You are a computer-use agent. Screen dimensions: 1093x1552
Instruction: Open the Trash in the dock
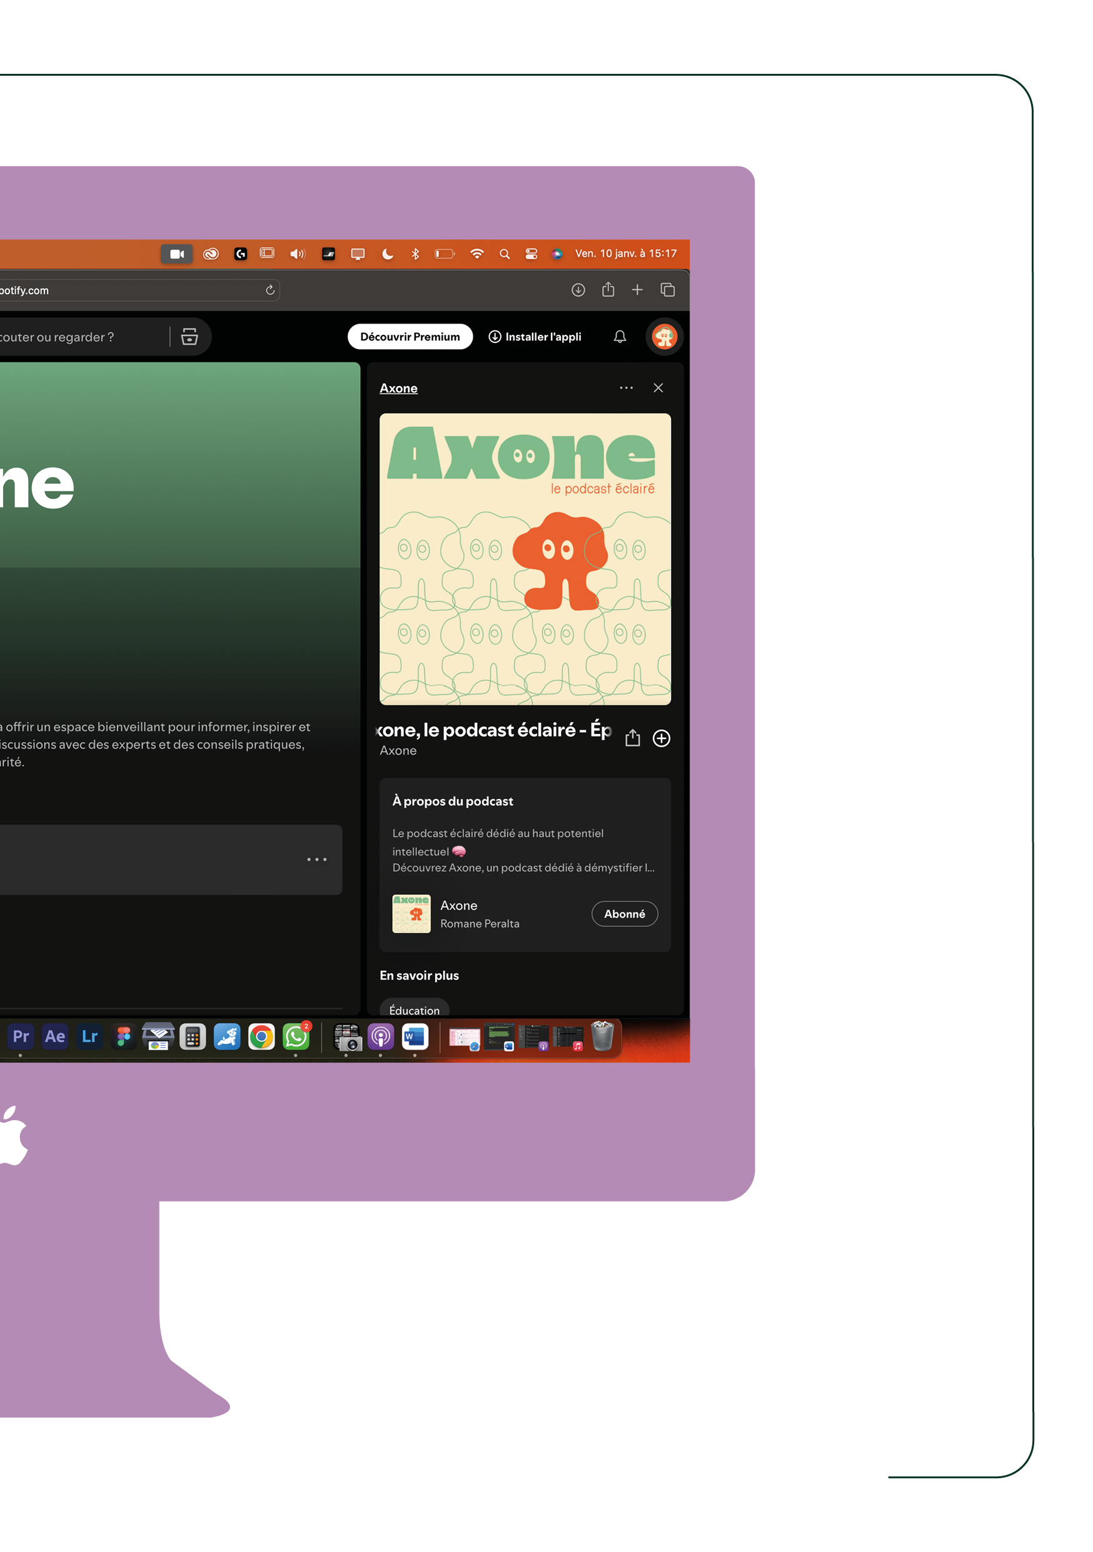click(602, 1036)
